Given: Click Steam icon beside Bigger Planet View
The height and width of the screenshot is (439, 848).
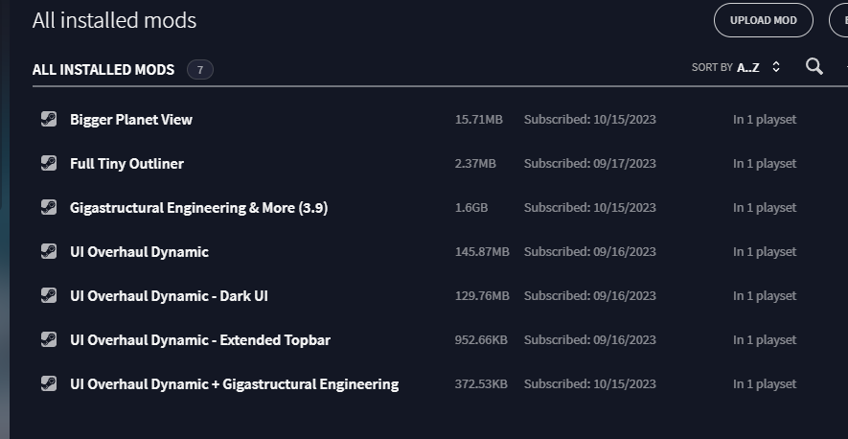Looking at the screenshot, I should pyautogui.click(x=49, y=119).
